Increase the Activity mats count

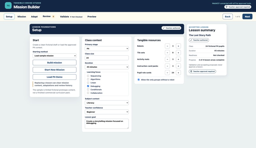(x=178, y=59)
